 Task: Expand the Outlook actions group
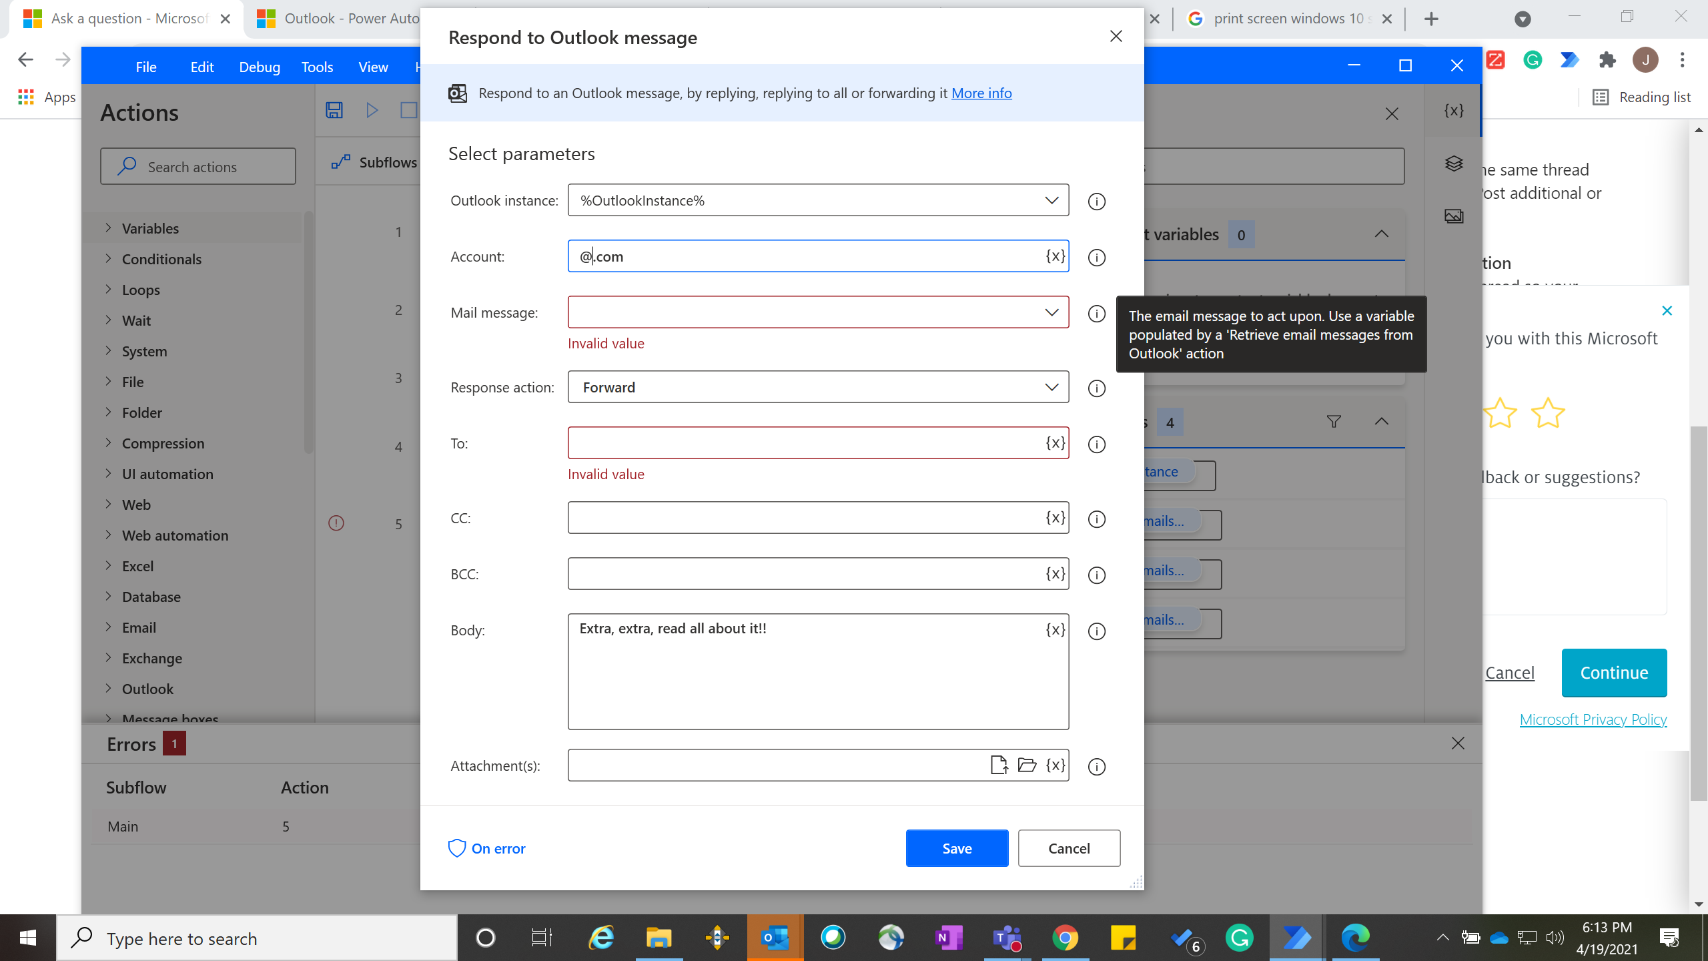pyautogui.click(x=147, y=689)
